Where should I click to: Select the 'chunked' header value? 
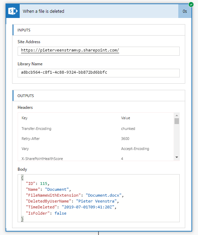(128, 129)
